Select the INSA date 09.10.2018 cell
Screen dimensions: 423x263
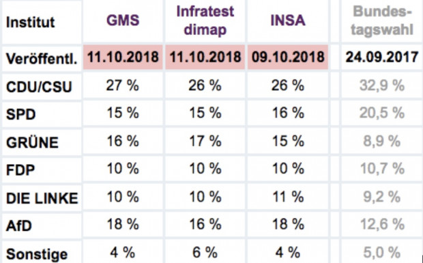coord(288,57)
